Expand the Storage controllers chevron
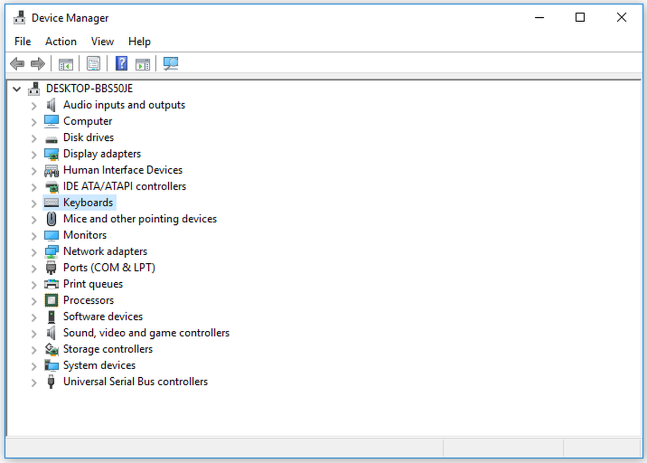Image resolution: width=647 pixels, height=463 pixels. (34, 349)
